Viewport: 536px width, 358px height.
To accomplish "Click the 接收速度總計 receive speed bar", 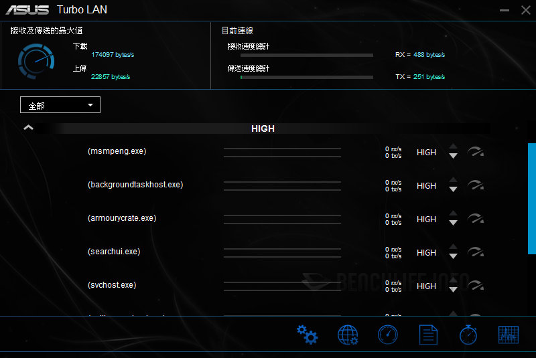I will (307, 56).
